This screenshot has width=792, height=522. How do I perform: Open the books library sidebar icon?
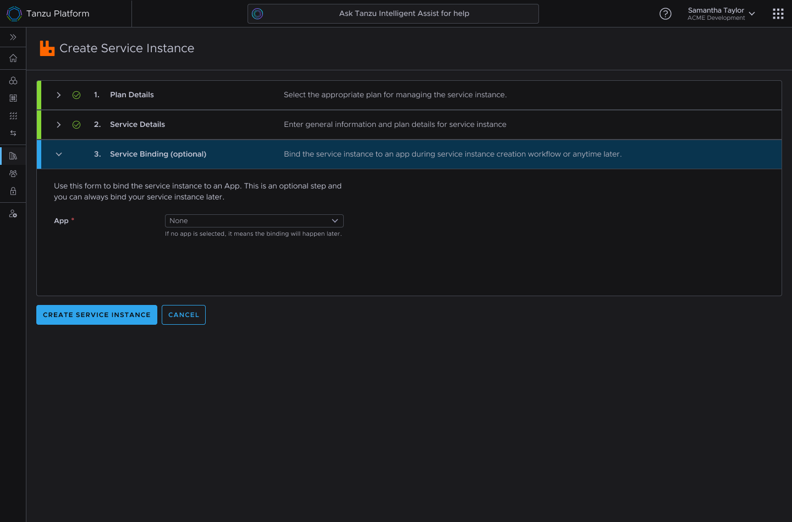[13, 156]
